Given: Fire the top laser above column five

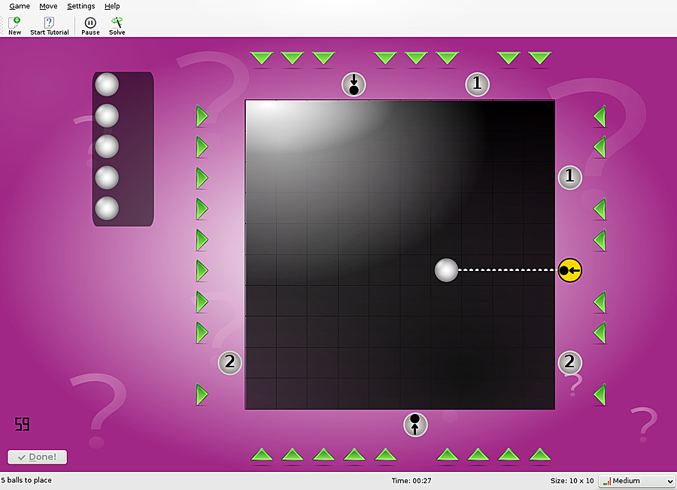Looking at the screenshot, I should coord(385,58).
